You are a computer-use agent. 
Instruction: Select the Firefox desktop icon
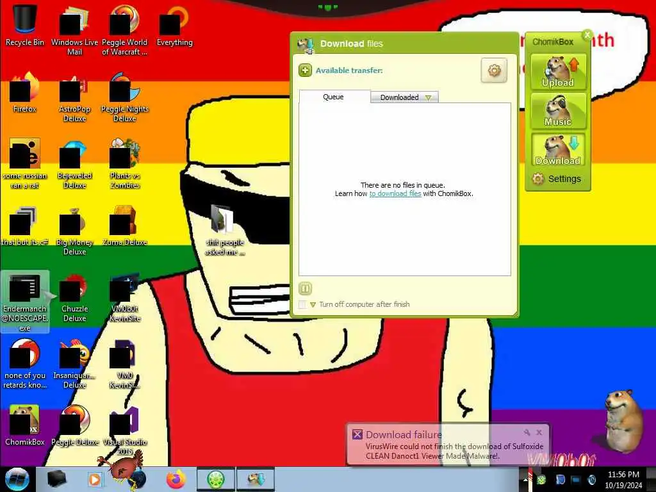tap(25, 92)
